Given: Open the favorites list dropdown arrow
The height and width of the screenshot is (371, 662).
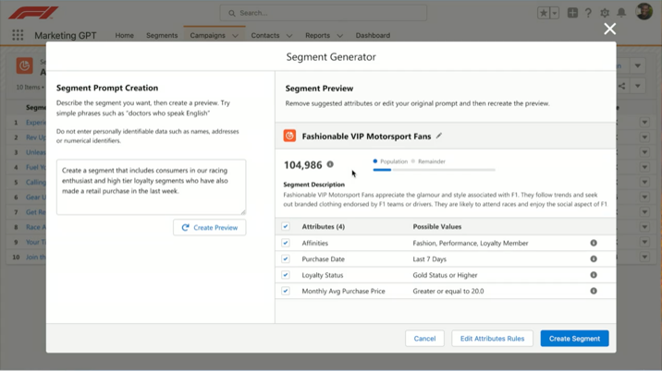Looking at the screenshot, I should (x=555, y=13).
